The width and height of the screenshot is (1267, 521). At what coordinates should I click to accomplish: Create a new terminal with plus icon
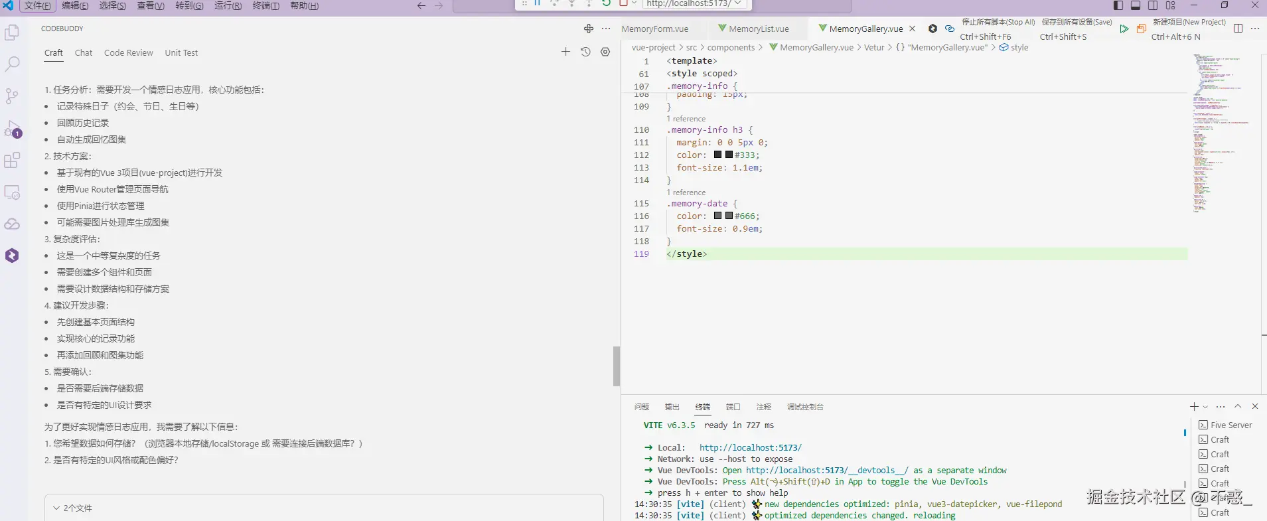(1194, 406)
